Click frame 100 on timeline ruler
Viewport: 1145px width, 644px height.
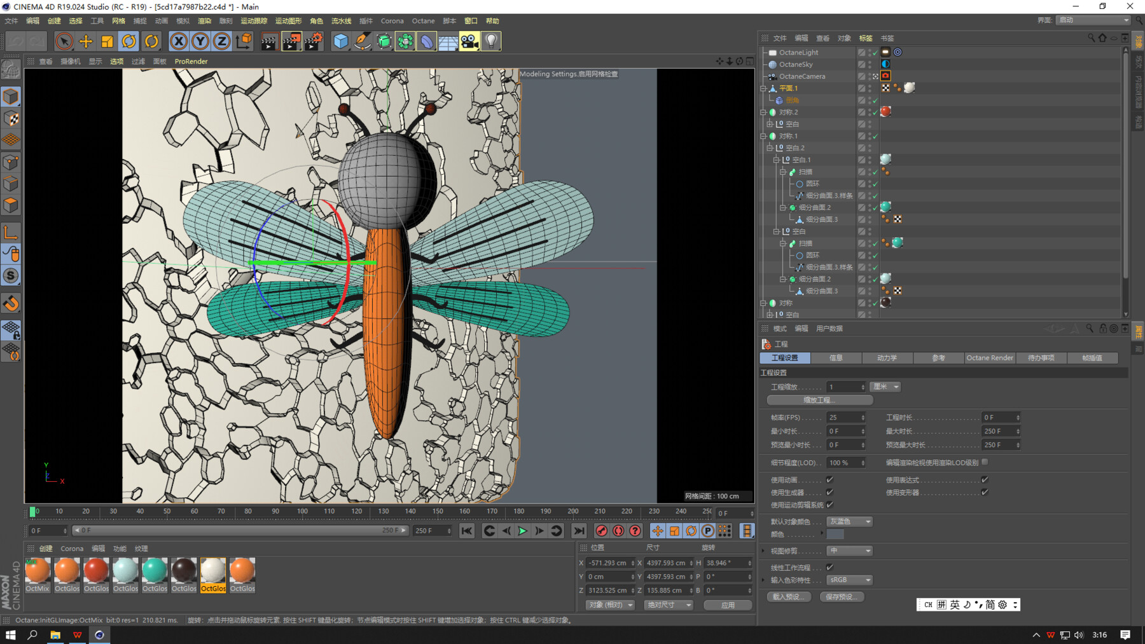(x=302, y=512)
